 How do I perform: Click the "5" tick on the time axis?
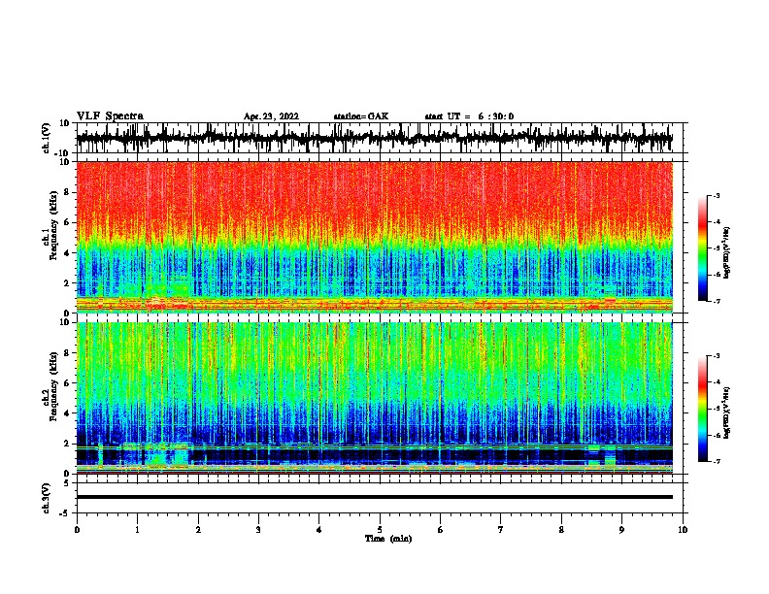380,530
